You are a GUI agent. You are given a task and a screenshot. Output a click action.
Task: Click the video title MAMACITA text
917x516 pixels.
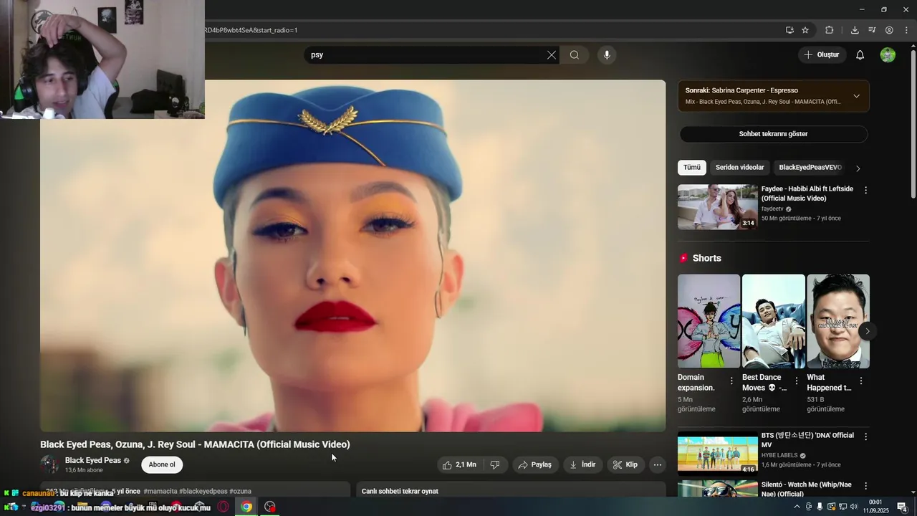click(x=195, y=444)
